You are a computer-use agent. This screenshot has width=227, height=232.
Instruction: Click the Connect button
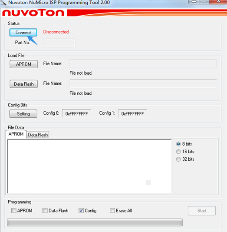pyautogui.click(x=23, y=33)
